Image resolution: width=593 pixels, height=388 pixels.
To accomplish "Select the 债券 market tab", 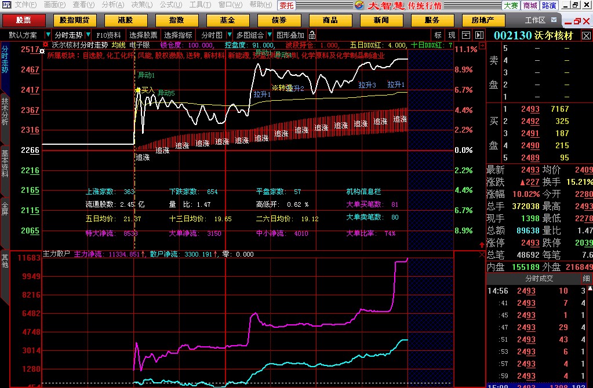I will [279, 20].
